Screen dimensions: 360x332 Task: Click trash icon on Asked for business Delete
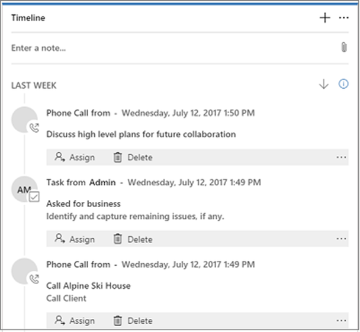click(118, 238)
